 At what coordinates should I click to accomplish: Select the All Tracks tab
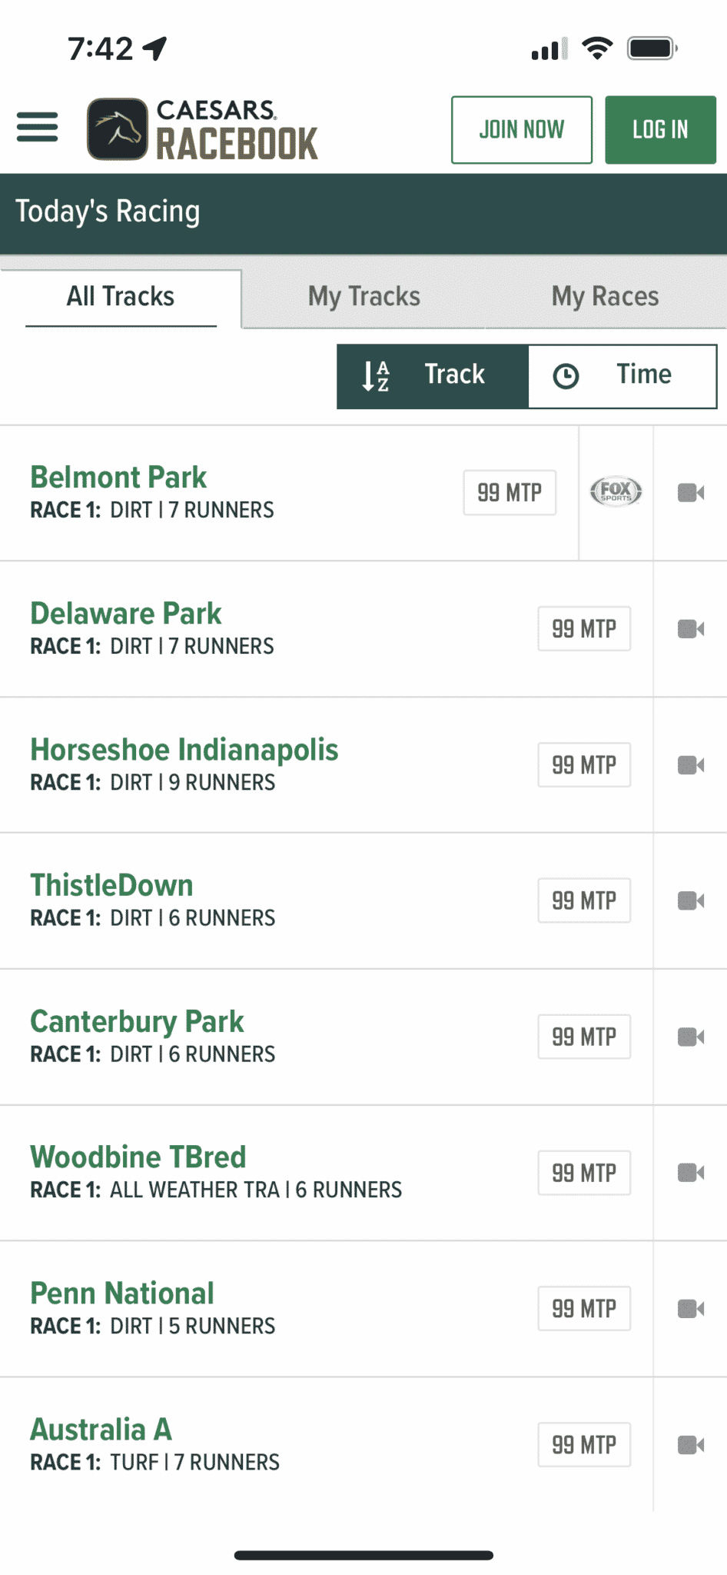click(x=120, y=296)
